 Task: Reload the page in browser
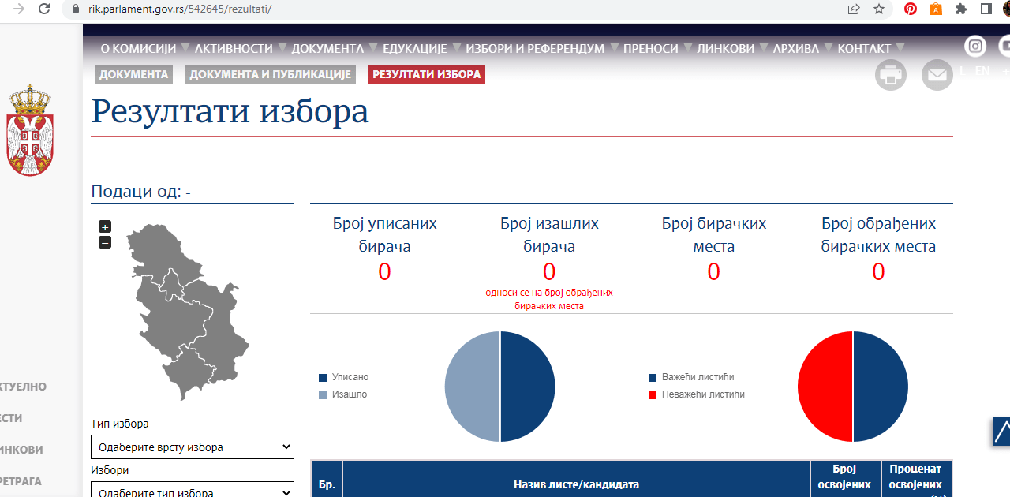(44, 9)
